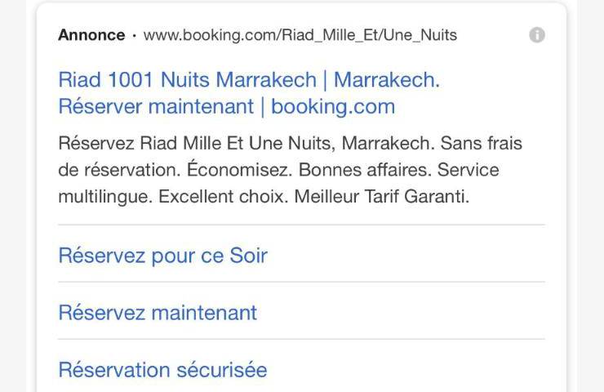Click the bold "Annonce" label
Viewport: 604px width, 392px height.
point(91,35)
